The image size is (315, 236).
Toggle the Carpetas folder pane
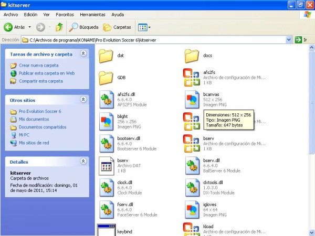click(x=117, y=27)
